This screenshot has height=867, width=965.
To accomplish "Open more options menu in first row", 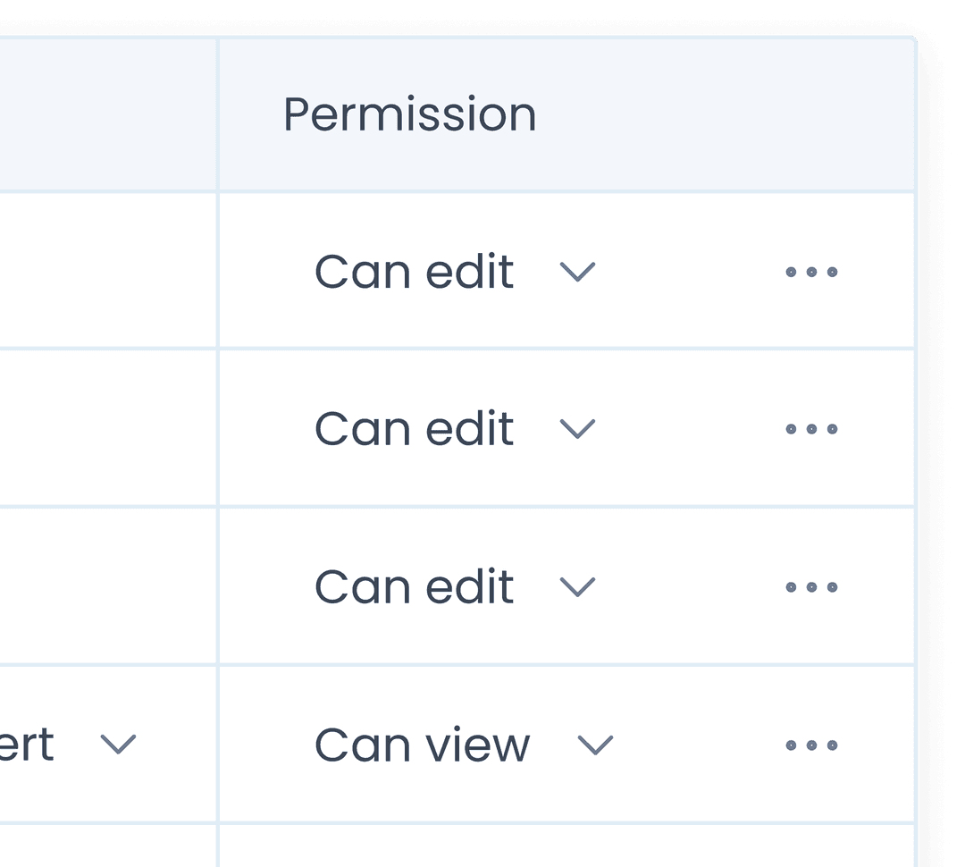I will pyautogui.click(x=811, y=272).
